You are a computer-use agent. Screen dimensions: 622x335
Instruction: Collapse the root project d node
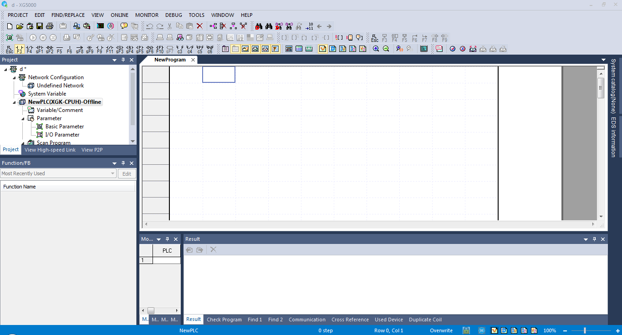[5, 69]
